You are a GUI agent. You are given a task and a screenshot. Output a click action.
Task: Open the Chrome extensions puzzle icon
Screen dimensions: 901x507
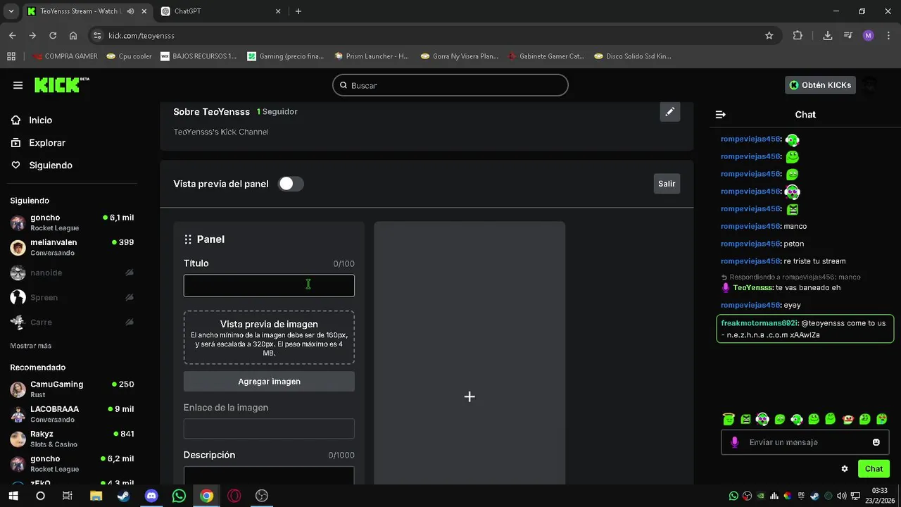click(x=798, y=35)
